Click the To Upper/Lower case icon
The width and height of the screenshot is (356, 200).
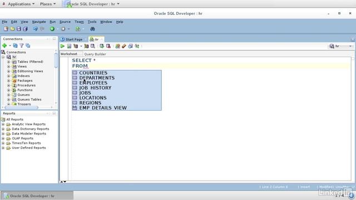coord(137,46)
